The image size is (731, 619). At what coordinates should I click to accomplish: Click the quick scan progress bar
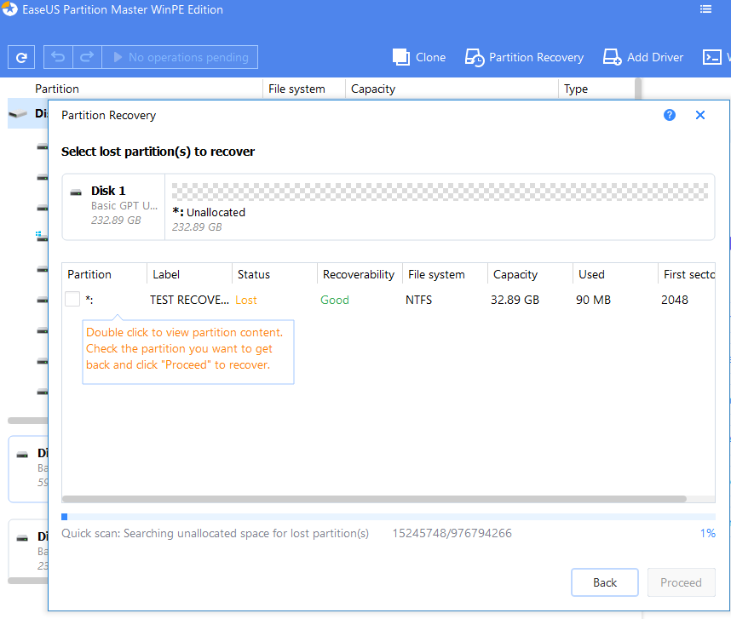point(389,517)
